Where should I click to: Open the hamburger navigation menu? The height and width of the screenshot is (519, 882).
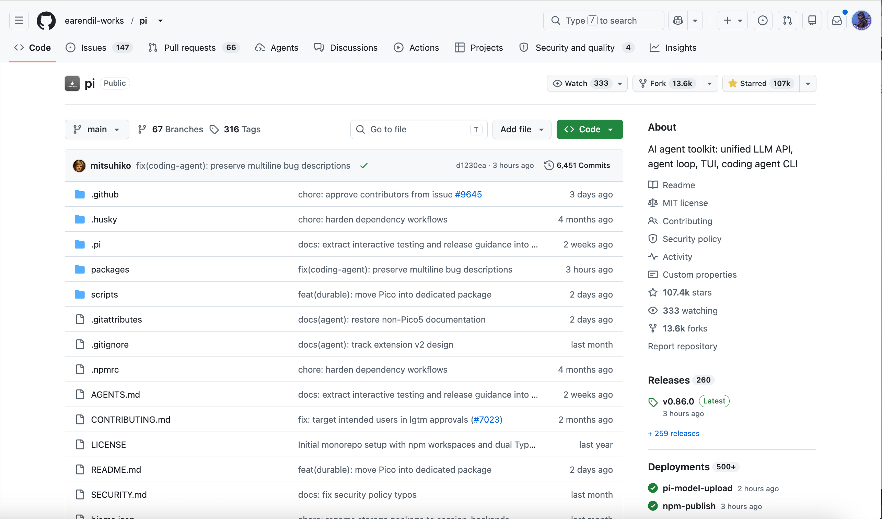19,21
